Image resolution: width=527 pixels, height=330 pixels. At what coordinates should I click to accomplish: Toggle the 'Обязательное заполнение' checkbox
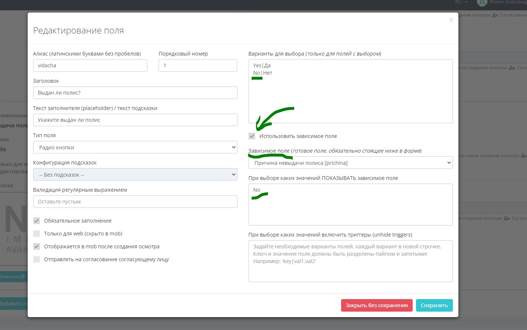37,221
